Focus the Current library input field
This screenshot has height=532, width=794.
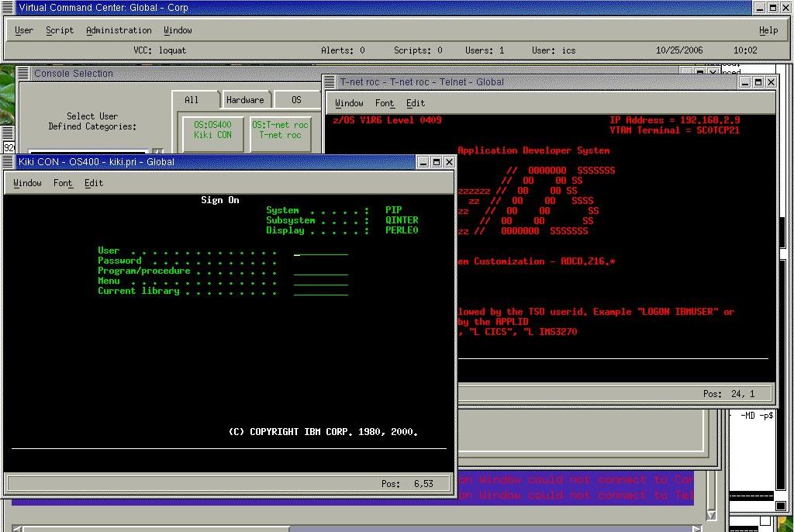tap(321, 292)
